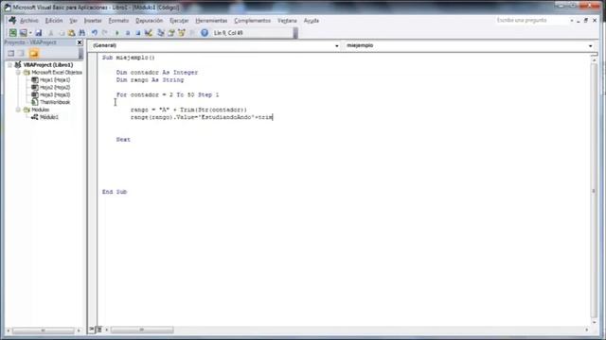Open the Archivo menu
The height and width of the screenshot is (340, 606).
29,21
